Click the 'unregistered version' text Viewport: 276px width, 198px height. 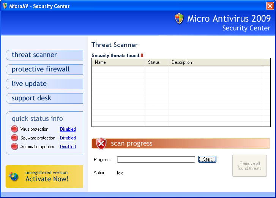tap(46, 173)
